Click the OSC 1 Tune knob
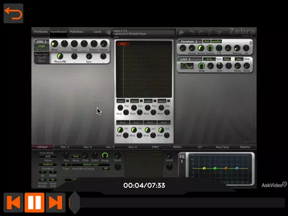288x216 pixels. pyautogui.click(x=74, y=44)
